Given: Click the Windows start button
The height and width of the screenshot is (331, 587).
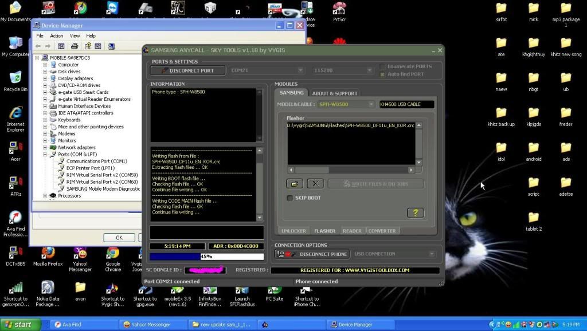Looking at the screenshot, I should 20,324.
